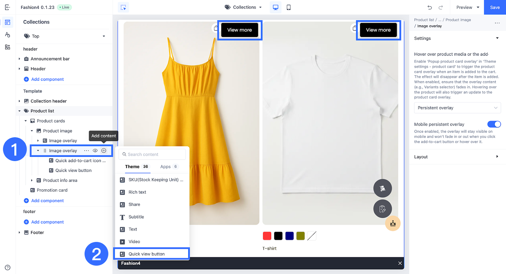Screen dimensions: 506x274
Task: Click the redo arrow icon
Action: click(x=441, y=7)
